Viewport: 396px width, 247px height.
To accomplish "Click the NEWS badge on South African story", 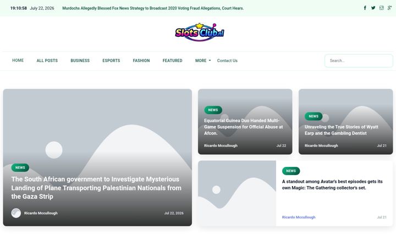I will [20, 167].
